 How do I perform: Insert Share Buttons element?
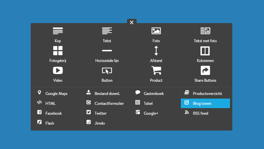point(205,74)
